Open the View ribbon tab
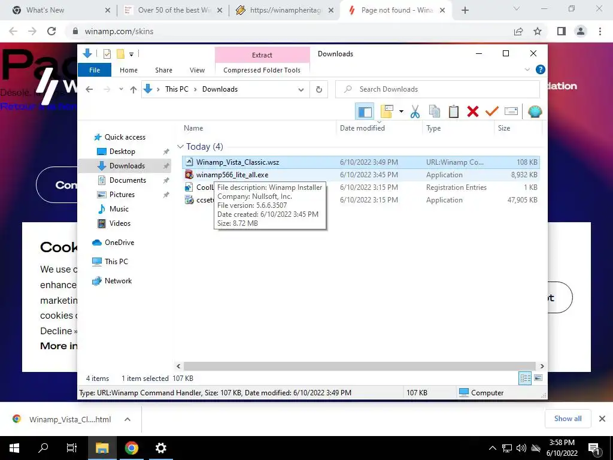Image resolution: width=613 pixels, height=460 pixels. [x=197, y=70]
